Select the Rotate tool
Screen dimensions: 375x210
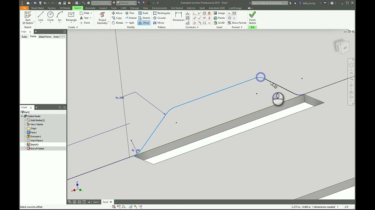pos(117,23)
